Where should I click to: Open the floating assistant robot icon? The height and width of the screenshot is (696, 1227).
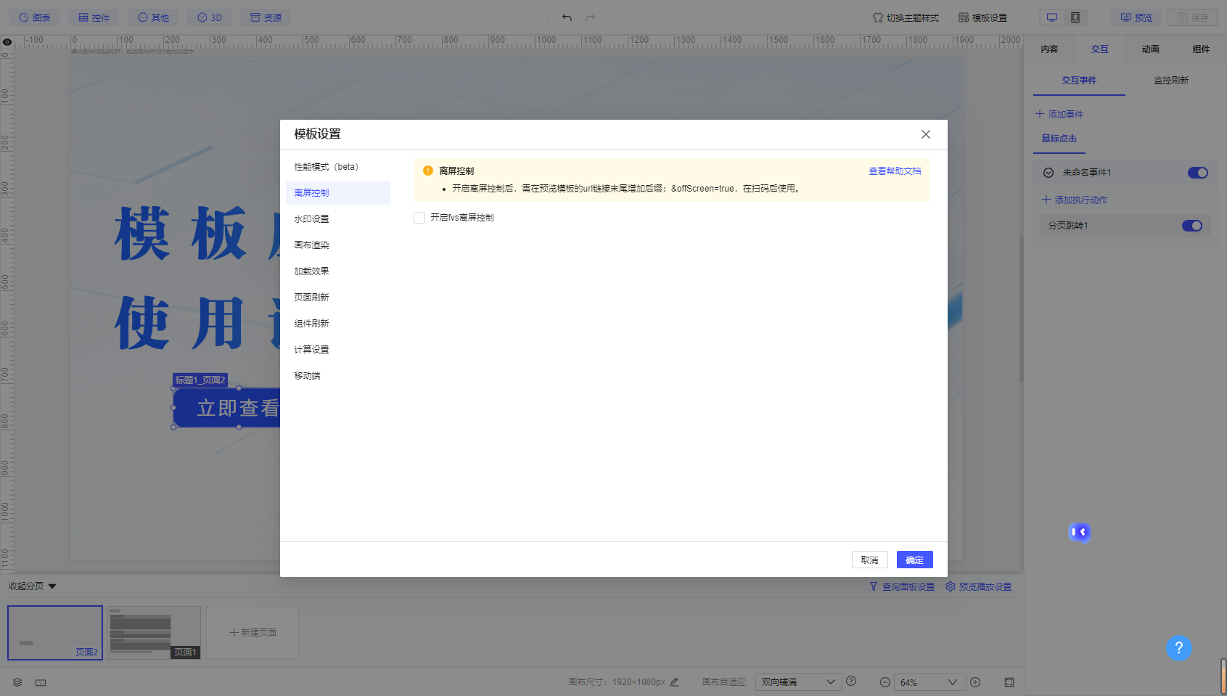(x=1079, y=532)
